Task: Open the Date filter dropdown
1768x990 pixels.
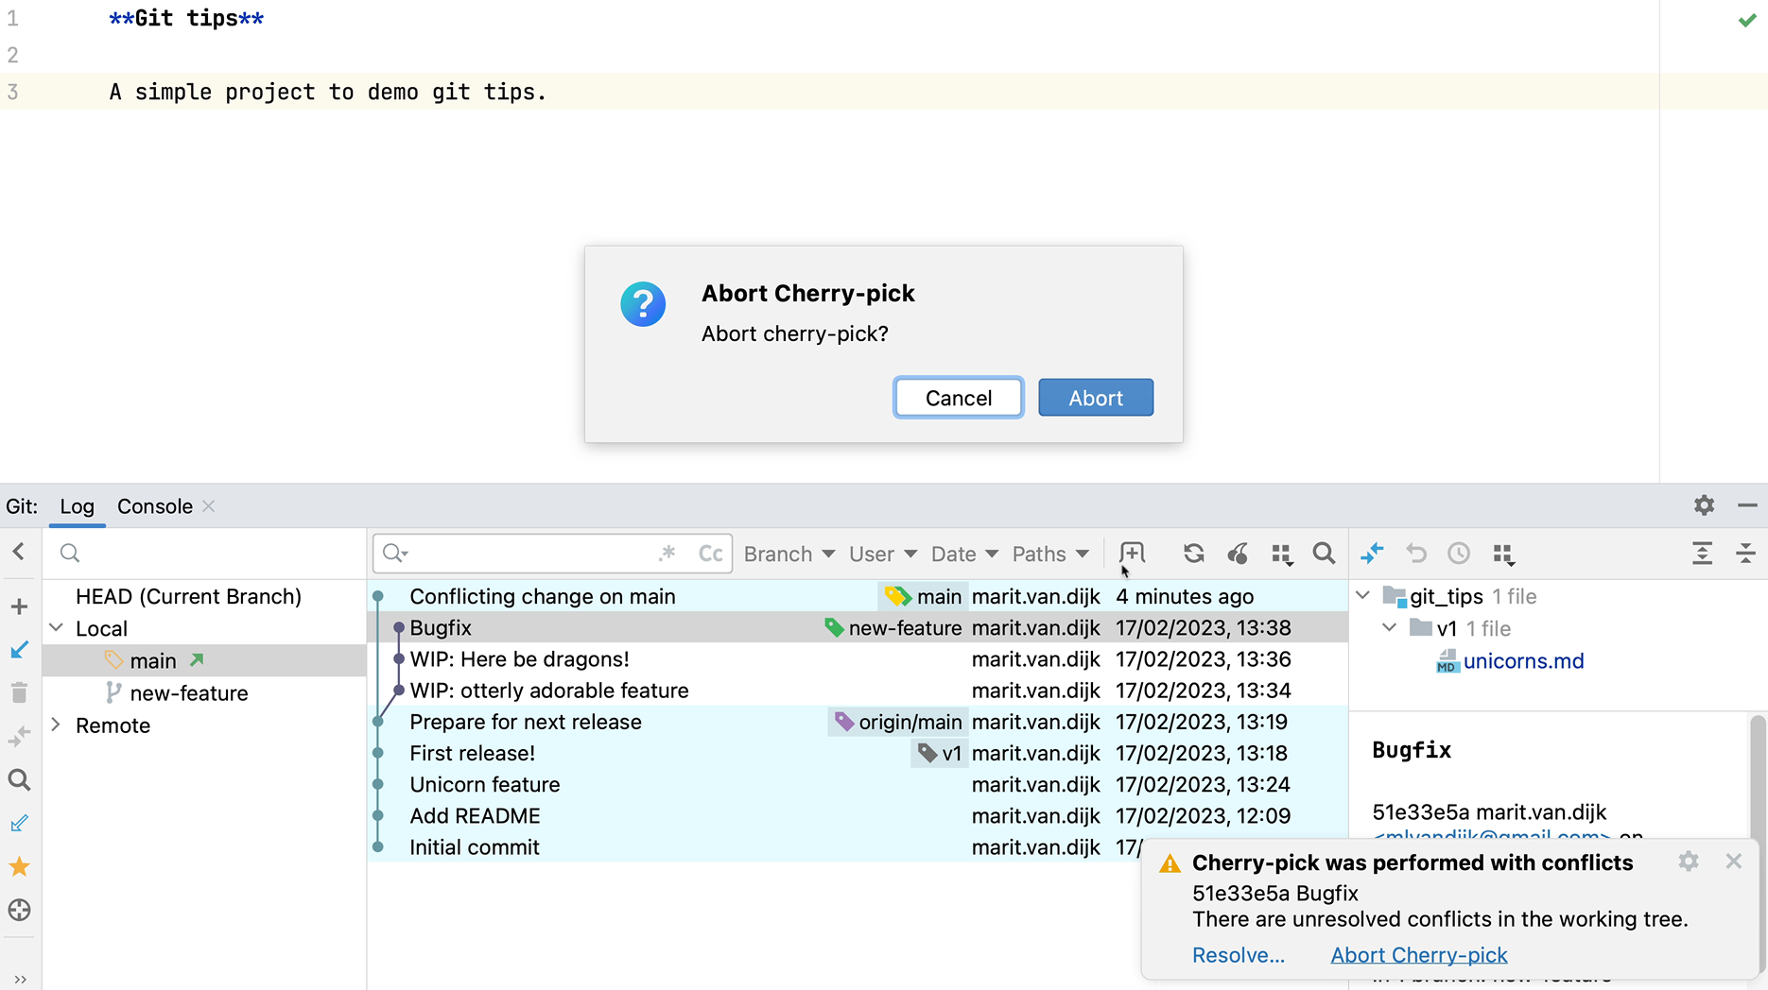Action: pos(964,554)
